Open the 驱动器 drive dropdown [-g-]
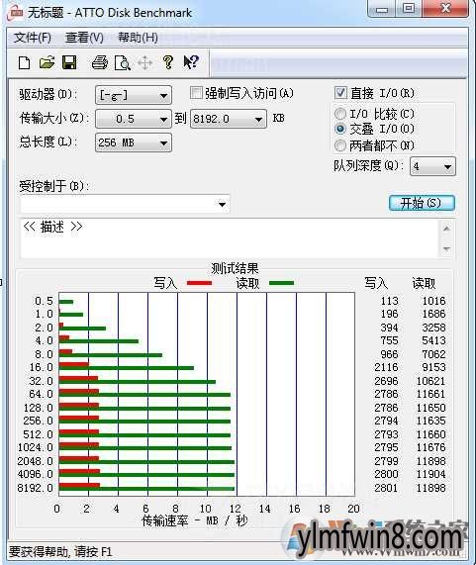 click(134, 96)
